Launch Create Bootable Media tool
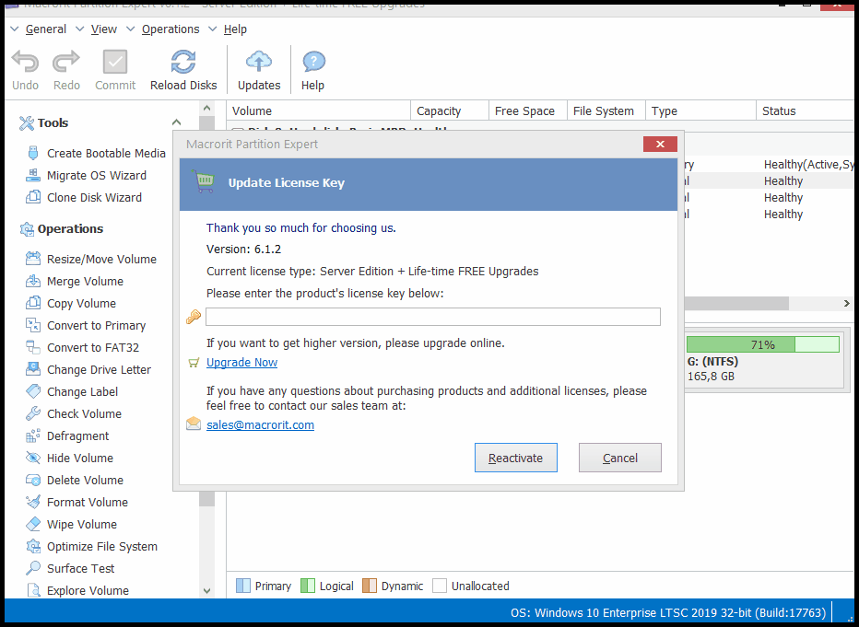Screen dimensions: 859x627 [x=96, y=153]
